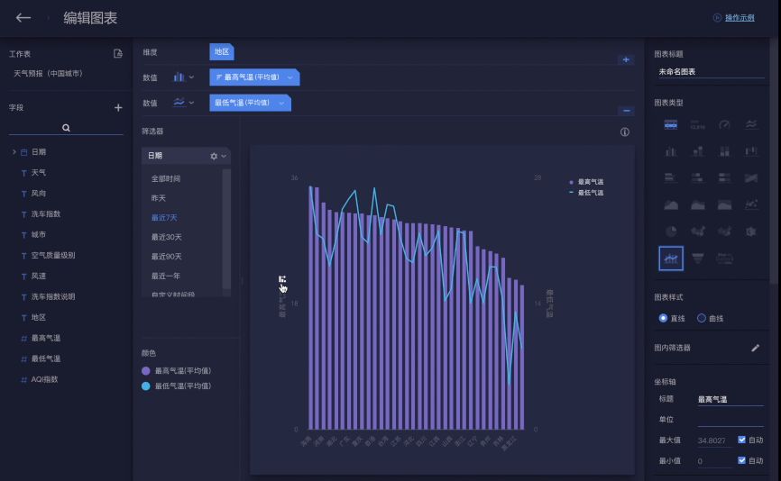The height and width of the screenshot is (481, 781).
Task: Toggle the 最高气温 legend entry
Action: coord(586,182)
